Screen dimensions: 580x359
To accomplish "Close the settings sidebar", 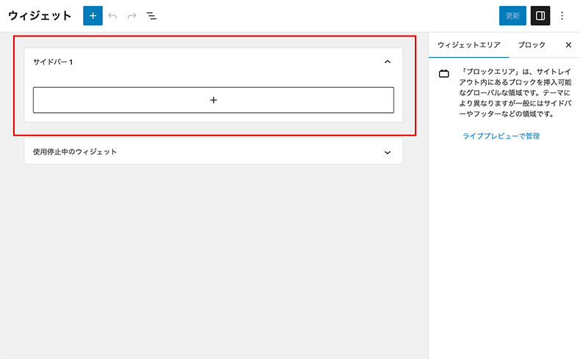I will click(x=568, y=45).
